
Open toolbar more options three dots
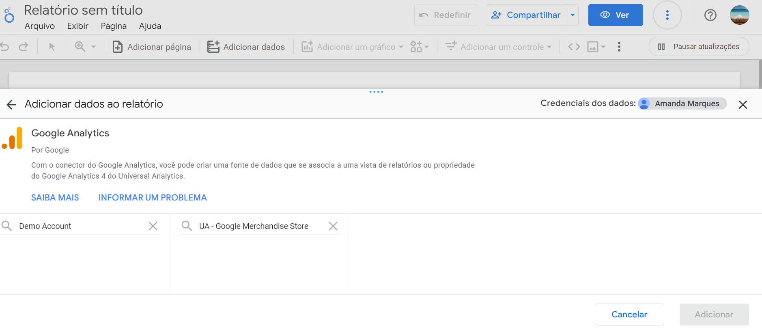pos(619,47)
